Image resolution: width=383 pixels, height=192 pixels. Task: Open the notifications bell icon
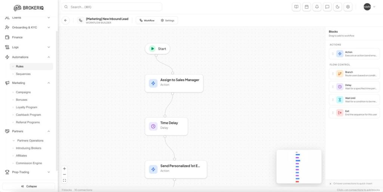pyautogui.click(x=317, y=7)
